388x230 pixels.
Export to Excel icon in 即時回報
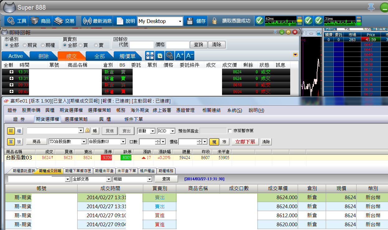tap(160, 56)
